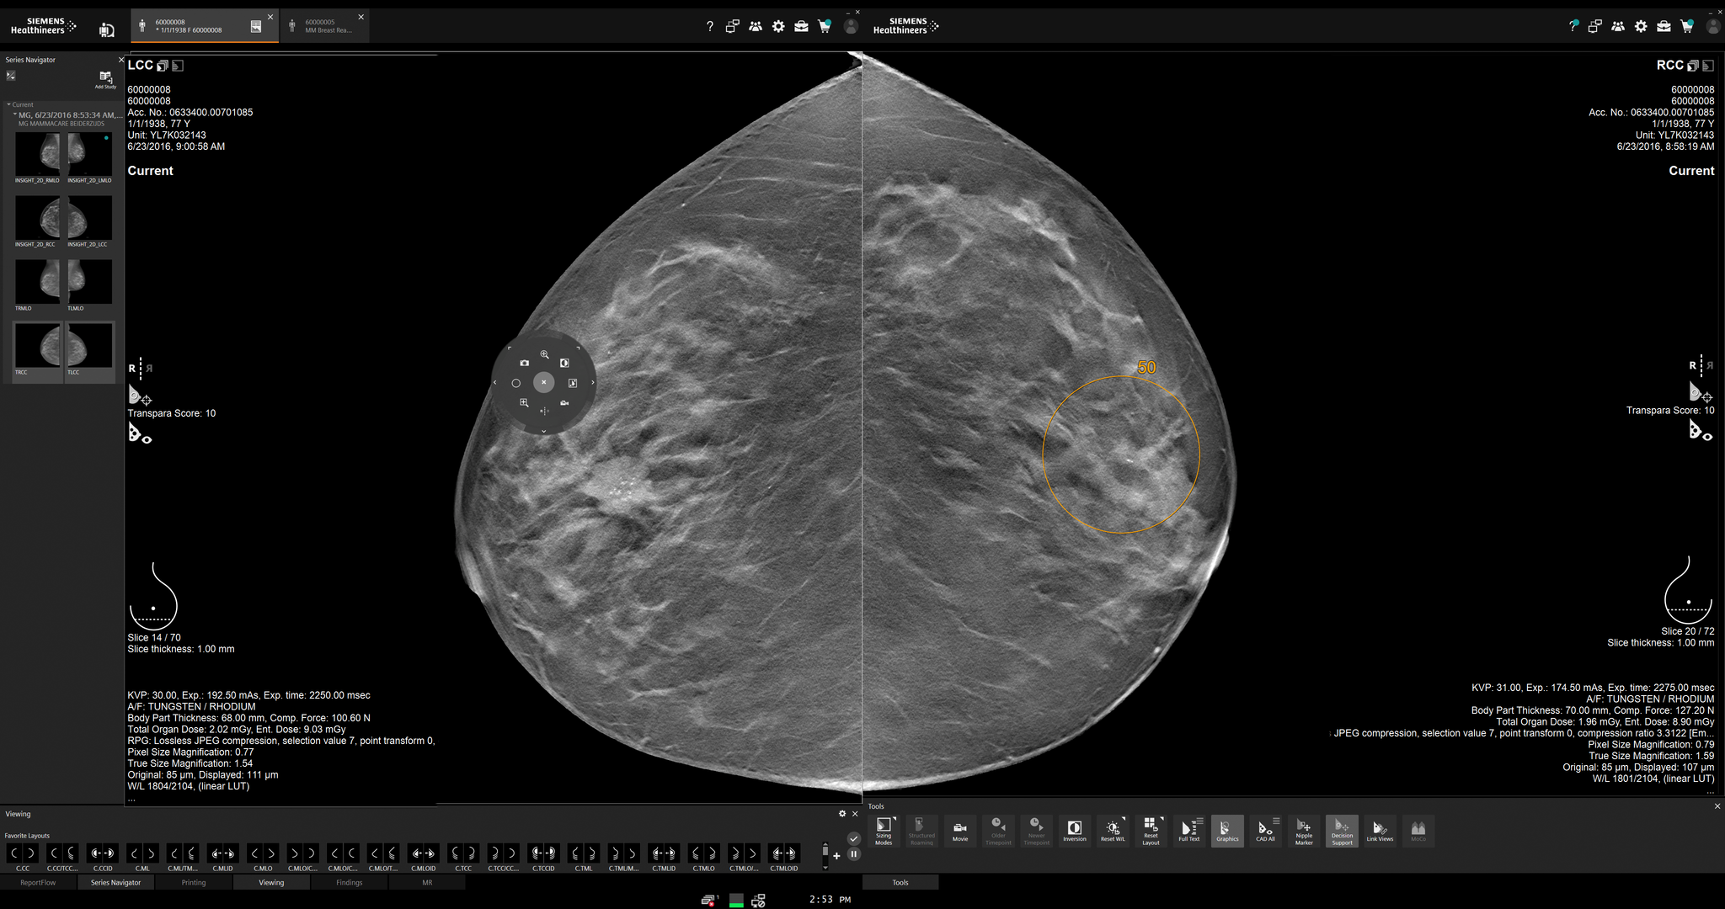This screenshot has height=909, width=1725.
Task: Click the CAD All tool
Action: [1265, 831]
